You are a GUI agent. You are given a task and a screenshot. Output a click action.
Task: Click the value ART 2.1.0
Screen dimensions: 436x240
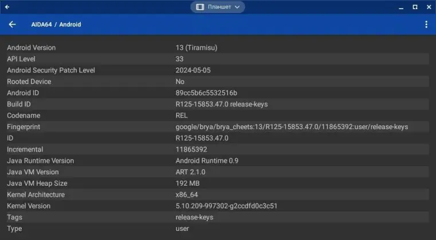[190, 172]
